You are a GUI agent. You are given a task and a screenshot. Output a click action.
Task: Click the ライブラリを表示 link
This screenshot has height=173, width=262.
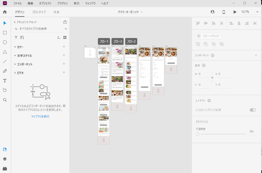(x=40, y=116)
